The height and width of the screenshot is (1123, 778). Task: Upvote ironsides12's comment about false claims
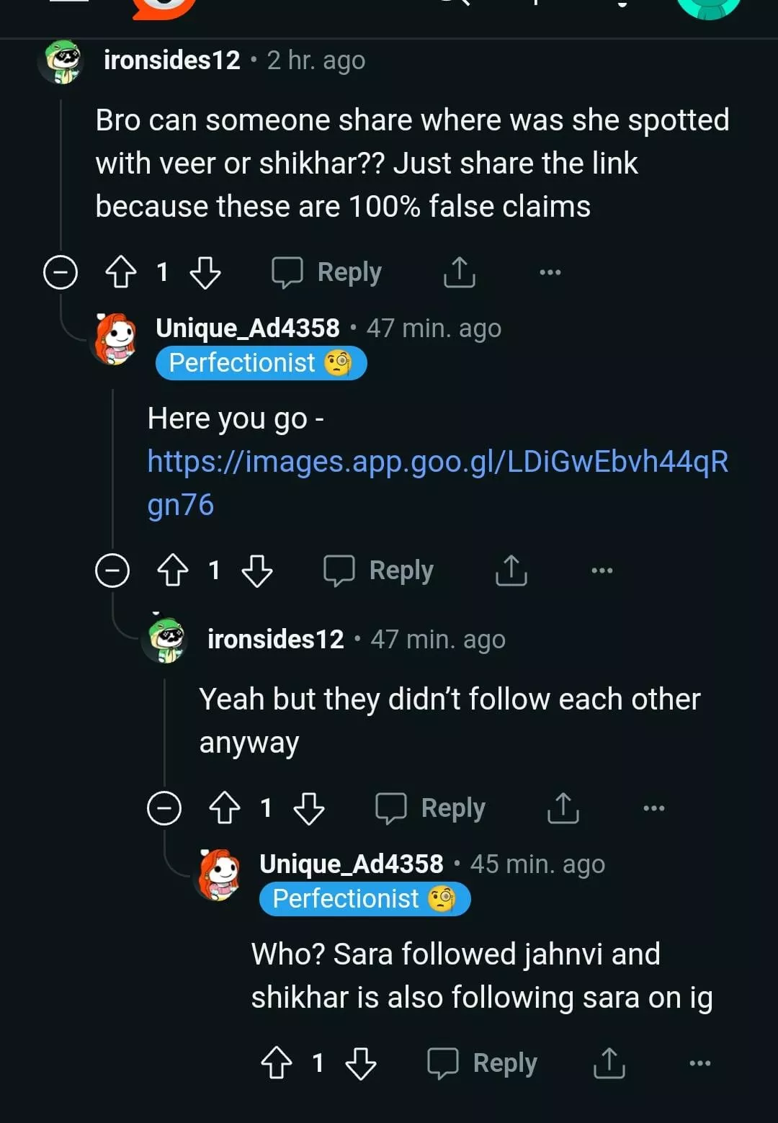120,272
